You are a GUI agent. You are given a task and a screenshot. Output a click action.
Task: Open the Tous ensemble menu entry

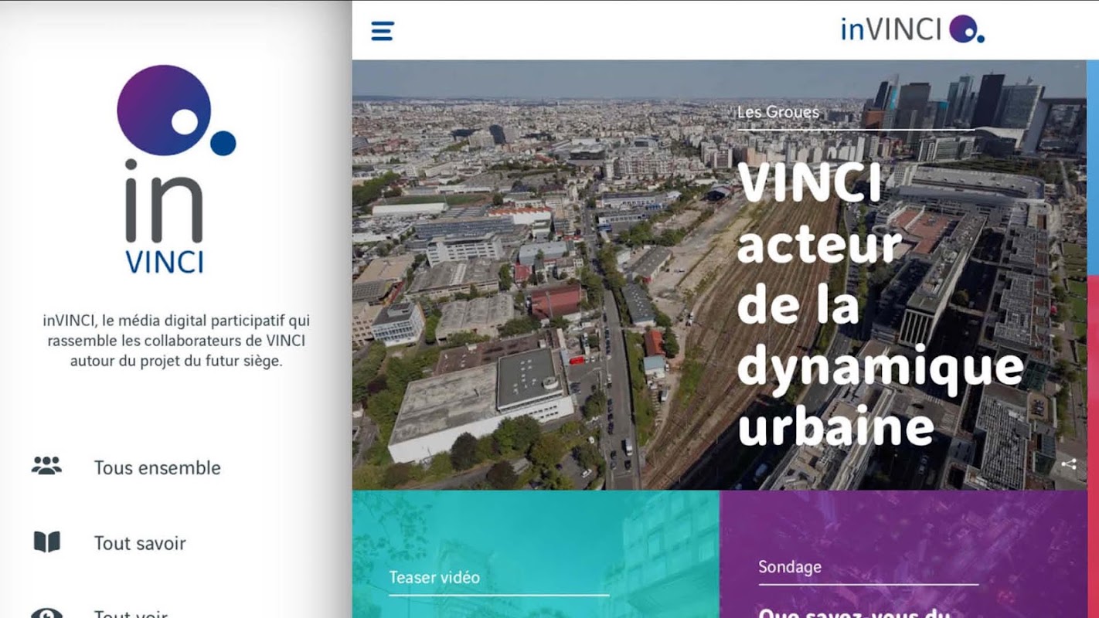pos(158,467)
